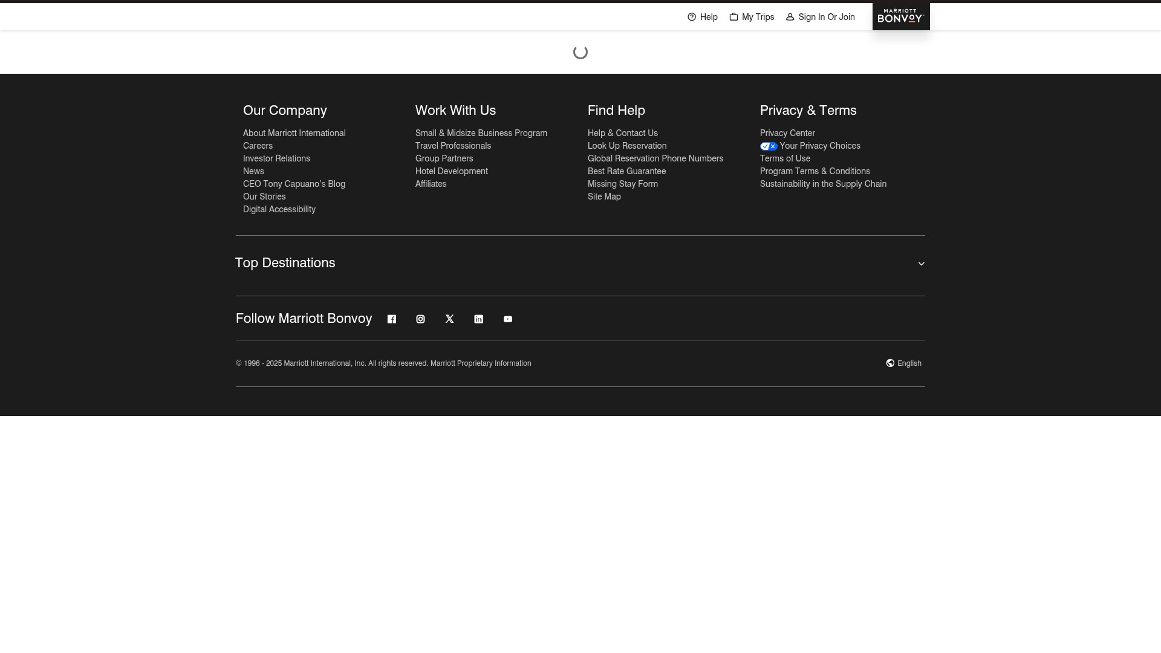View Global Reservation Phone Numbers

pyautogui.click(x=655, y=158)
